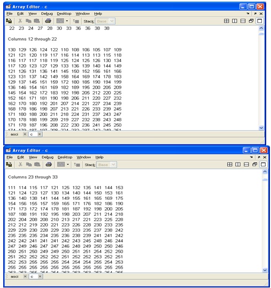Open File menu in top window
The width and height of the screenshot is (271, 288).
click(x=10, y=13)
